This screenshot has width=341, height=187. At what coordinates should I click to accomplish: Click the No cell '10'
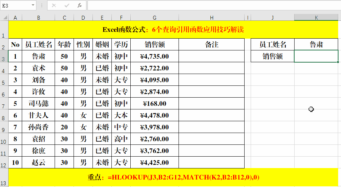(x=15, y=162)
